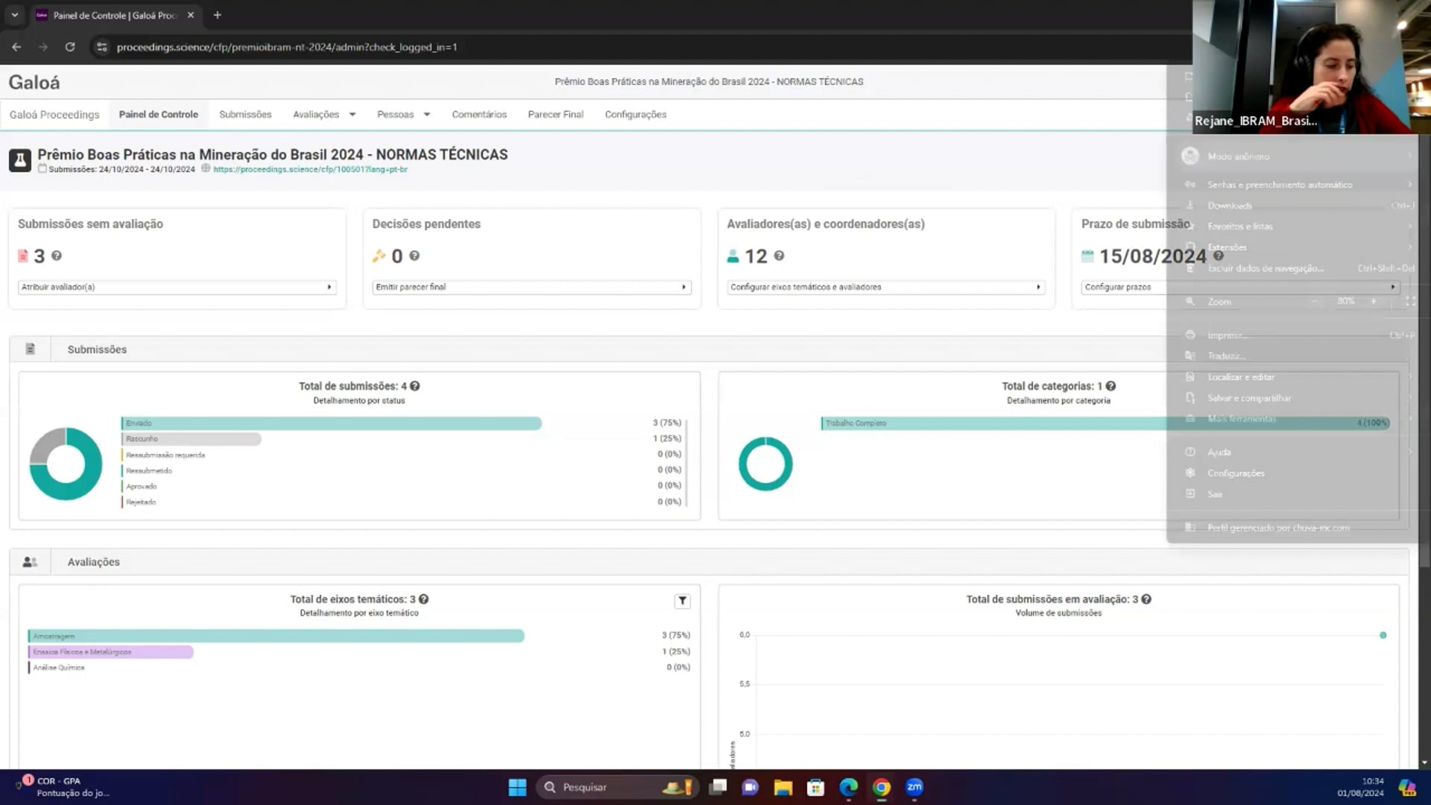Open the Submissões navigation tab

[x=245, y=115]
